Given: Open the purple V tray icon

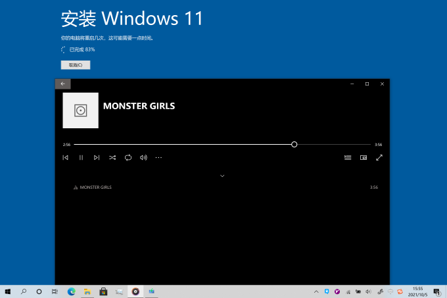Looking at the screenshot, I should (x=337, y=291).
